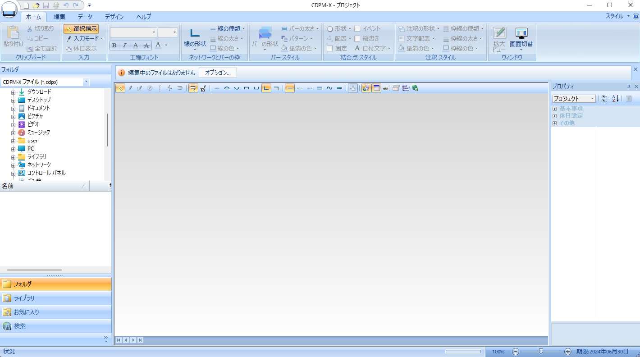The height and width of the screenshot is (357, 640).
Task: Select the thick solid line style icon
Action: click(x=339, y=88)
